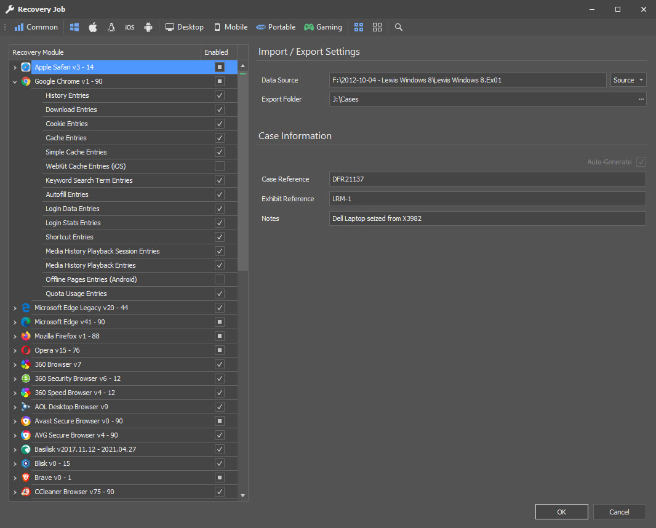Click the Mozilla Firefox icon
The width and height of the screenshot is (656, 528).
coord(26,336)
